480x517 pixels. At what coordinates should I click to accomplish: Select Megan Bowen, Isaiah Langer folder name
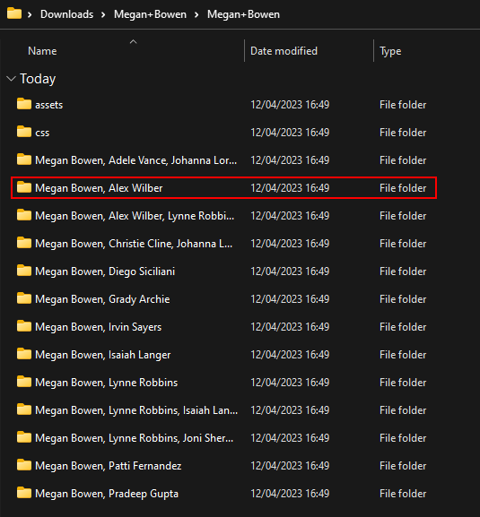click(102, 355)
